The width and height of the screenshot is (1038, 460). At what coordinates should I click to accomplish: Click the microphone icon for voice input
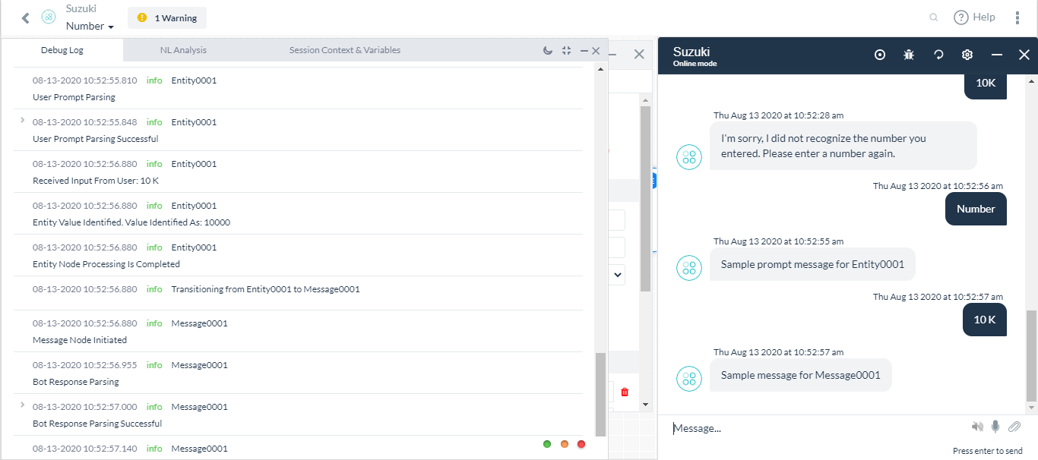pos(995,427)
